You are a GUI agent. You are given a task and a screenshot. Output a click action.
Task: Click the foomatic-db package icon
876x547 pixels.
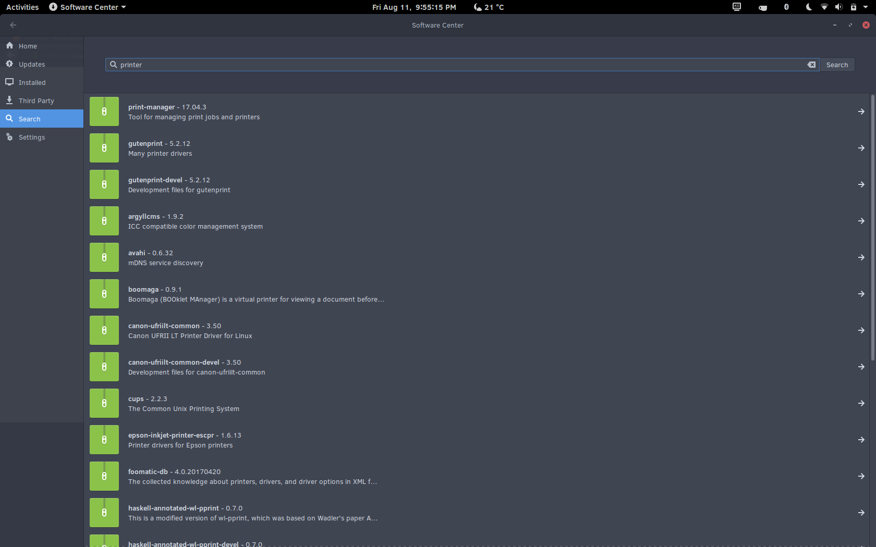click(x=104, y=476)
